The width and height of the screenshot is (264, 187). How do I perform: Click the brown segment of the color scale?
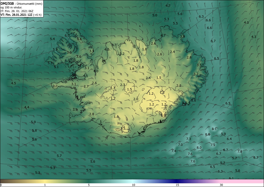pyautogui.click(x=7, y=181)
